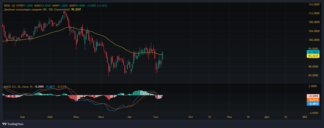Open the TradingView logo link
Screen dimensions: 324x128
tap(13, 124)
